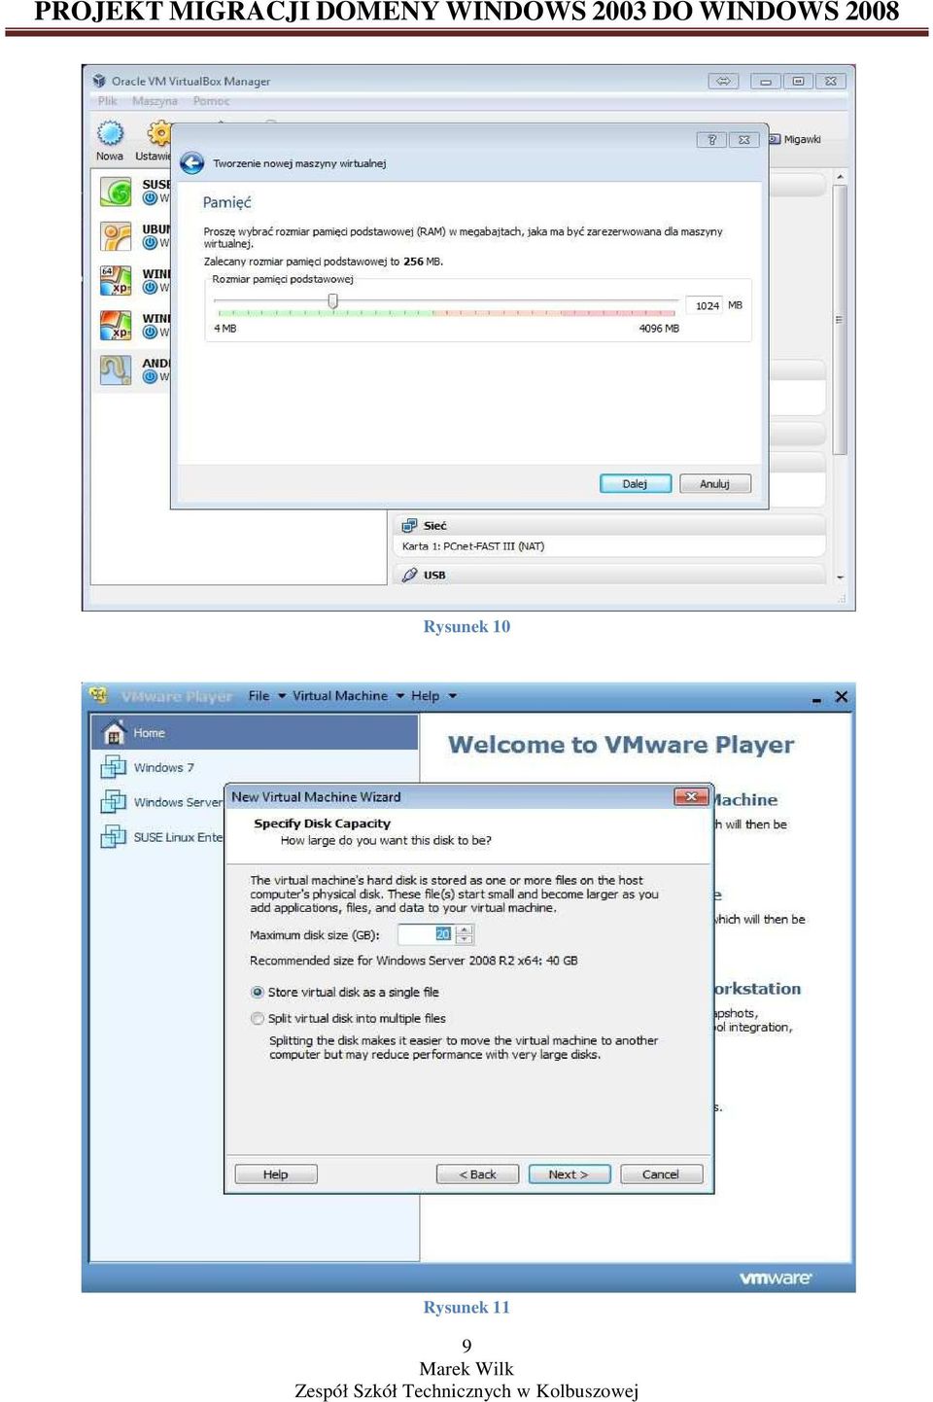Click the Cancel button in the wizard

pyautogui.click(x=661, y=1174)
